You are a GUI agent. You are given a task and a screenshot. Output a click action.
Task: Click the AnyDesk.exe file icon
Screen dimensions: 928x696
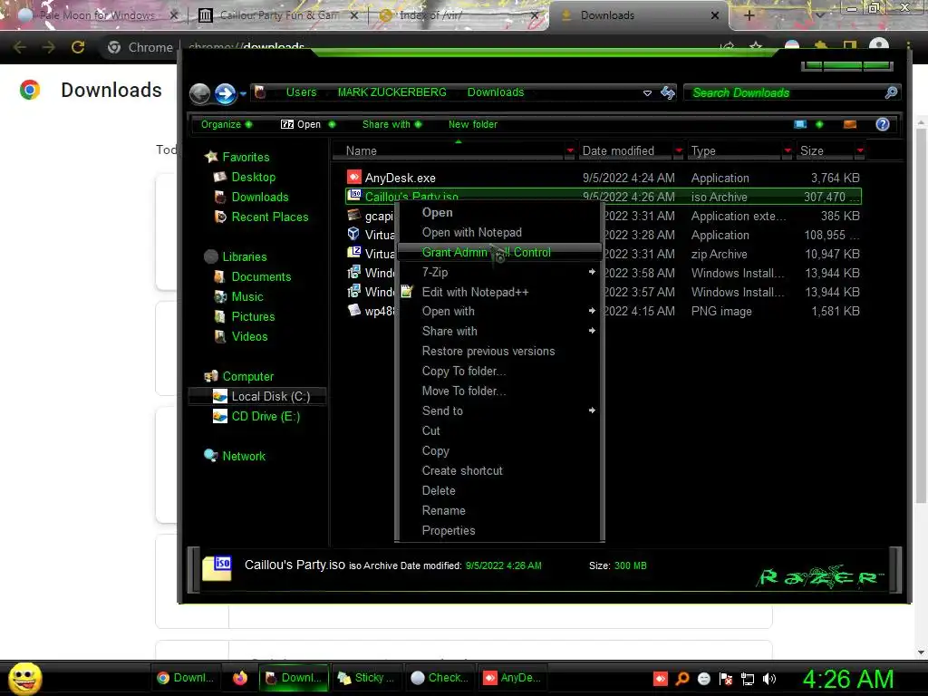(x=354, y=177)
